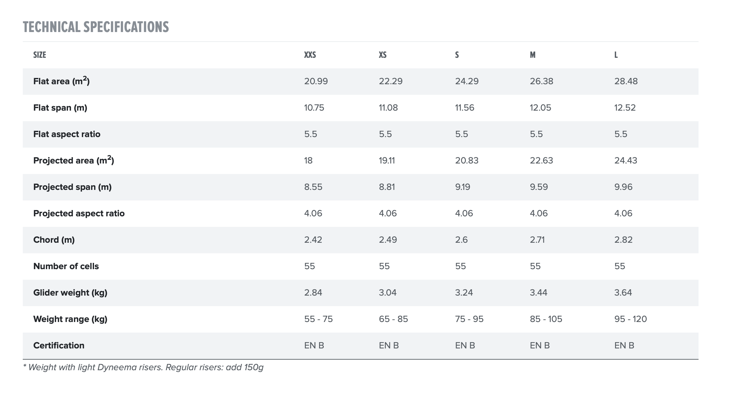
Task: Select the 12.52 flat span value
Action: click(x=625, y=108)
